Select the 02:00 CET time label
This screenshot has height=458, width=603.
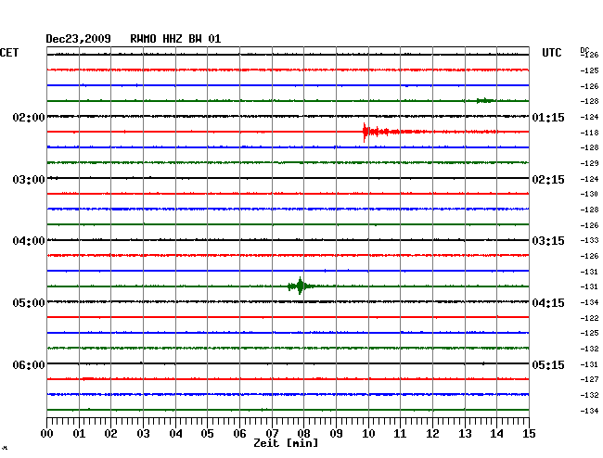click(29, 117)
